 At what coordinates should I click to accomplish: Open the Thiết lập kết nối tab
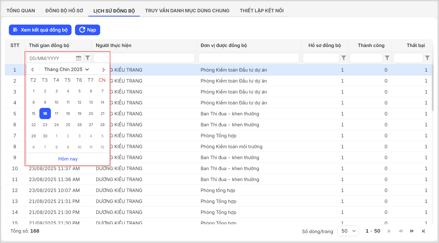261,11
